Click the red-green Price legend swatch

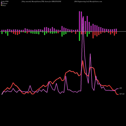pyautogui.click(x=2, y=5)
